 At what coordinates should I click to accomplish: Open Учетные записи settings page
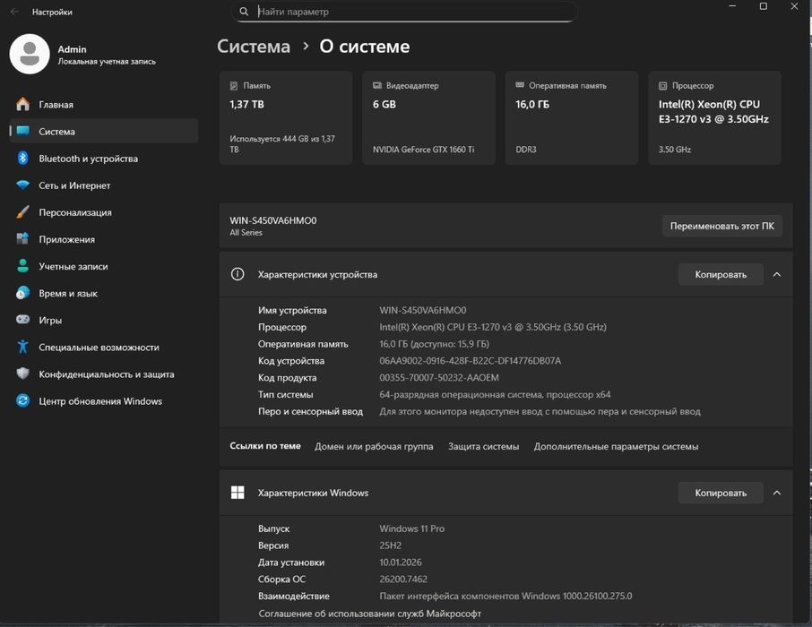(104, 266)
